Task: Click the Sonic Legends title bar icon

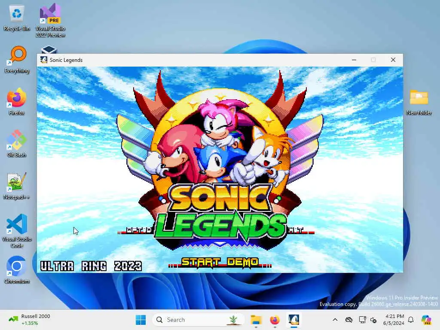Action: tap(44, 60)
